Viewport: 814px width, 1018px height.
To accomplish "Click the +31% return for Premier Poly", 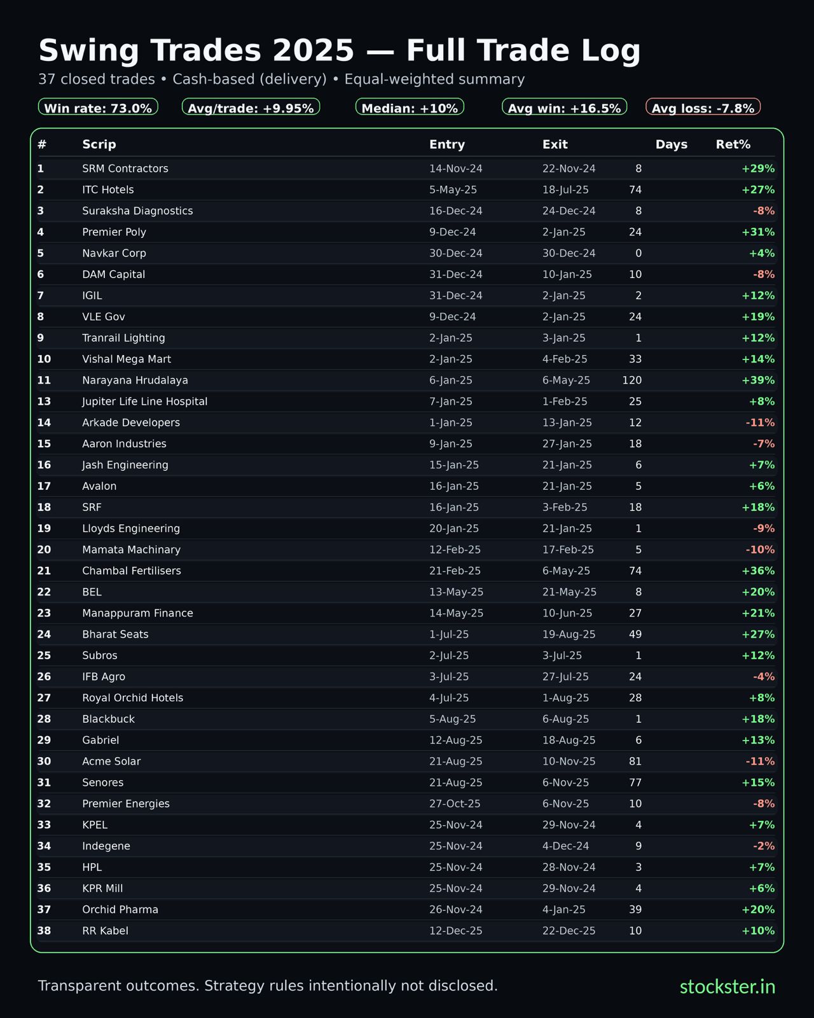I will [758, 232].
